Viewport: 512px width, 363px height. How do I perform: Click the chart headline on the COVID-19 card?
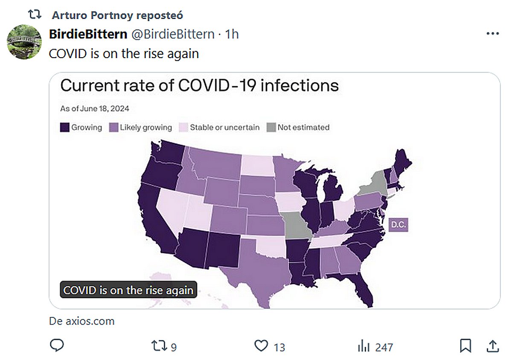[x=199, y=85]
